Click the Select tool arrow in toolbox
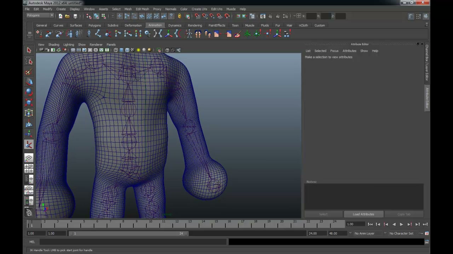This screenshot has height=254, width=453. coord(29,50)
